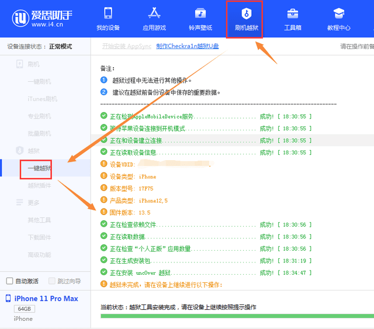Click the note number 1 circle icon
The height and width of the screenshot is (329, 374).
point(104,80)
